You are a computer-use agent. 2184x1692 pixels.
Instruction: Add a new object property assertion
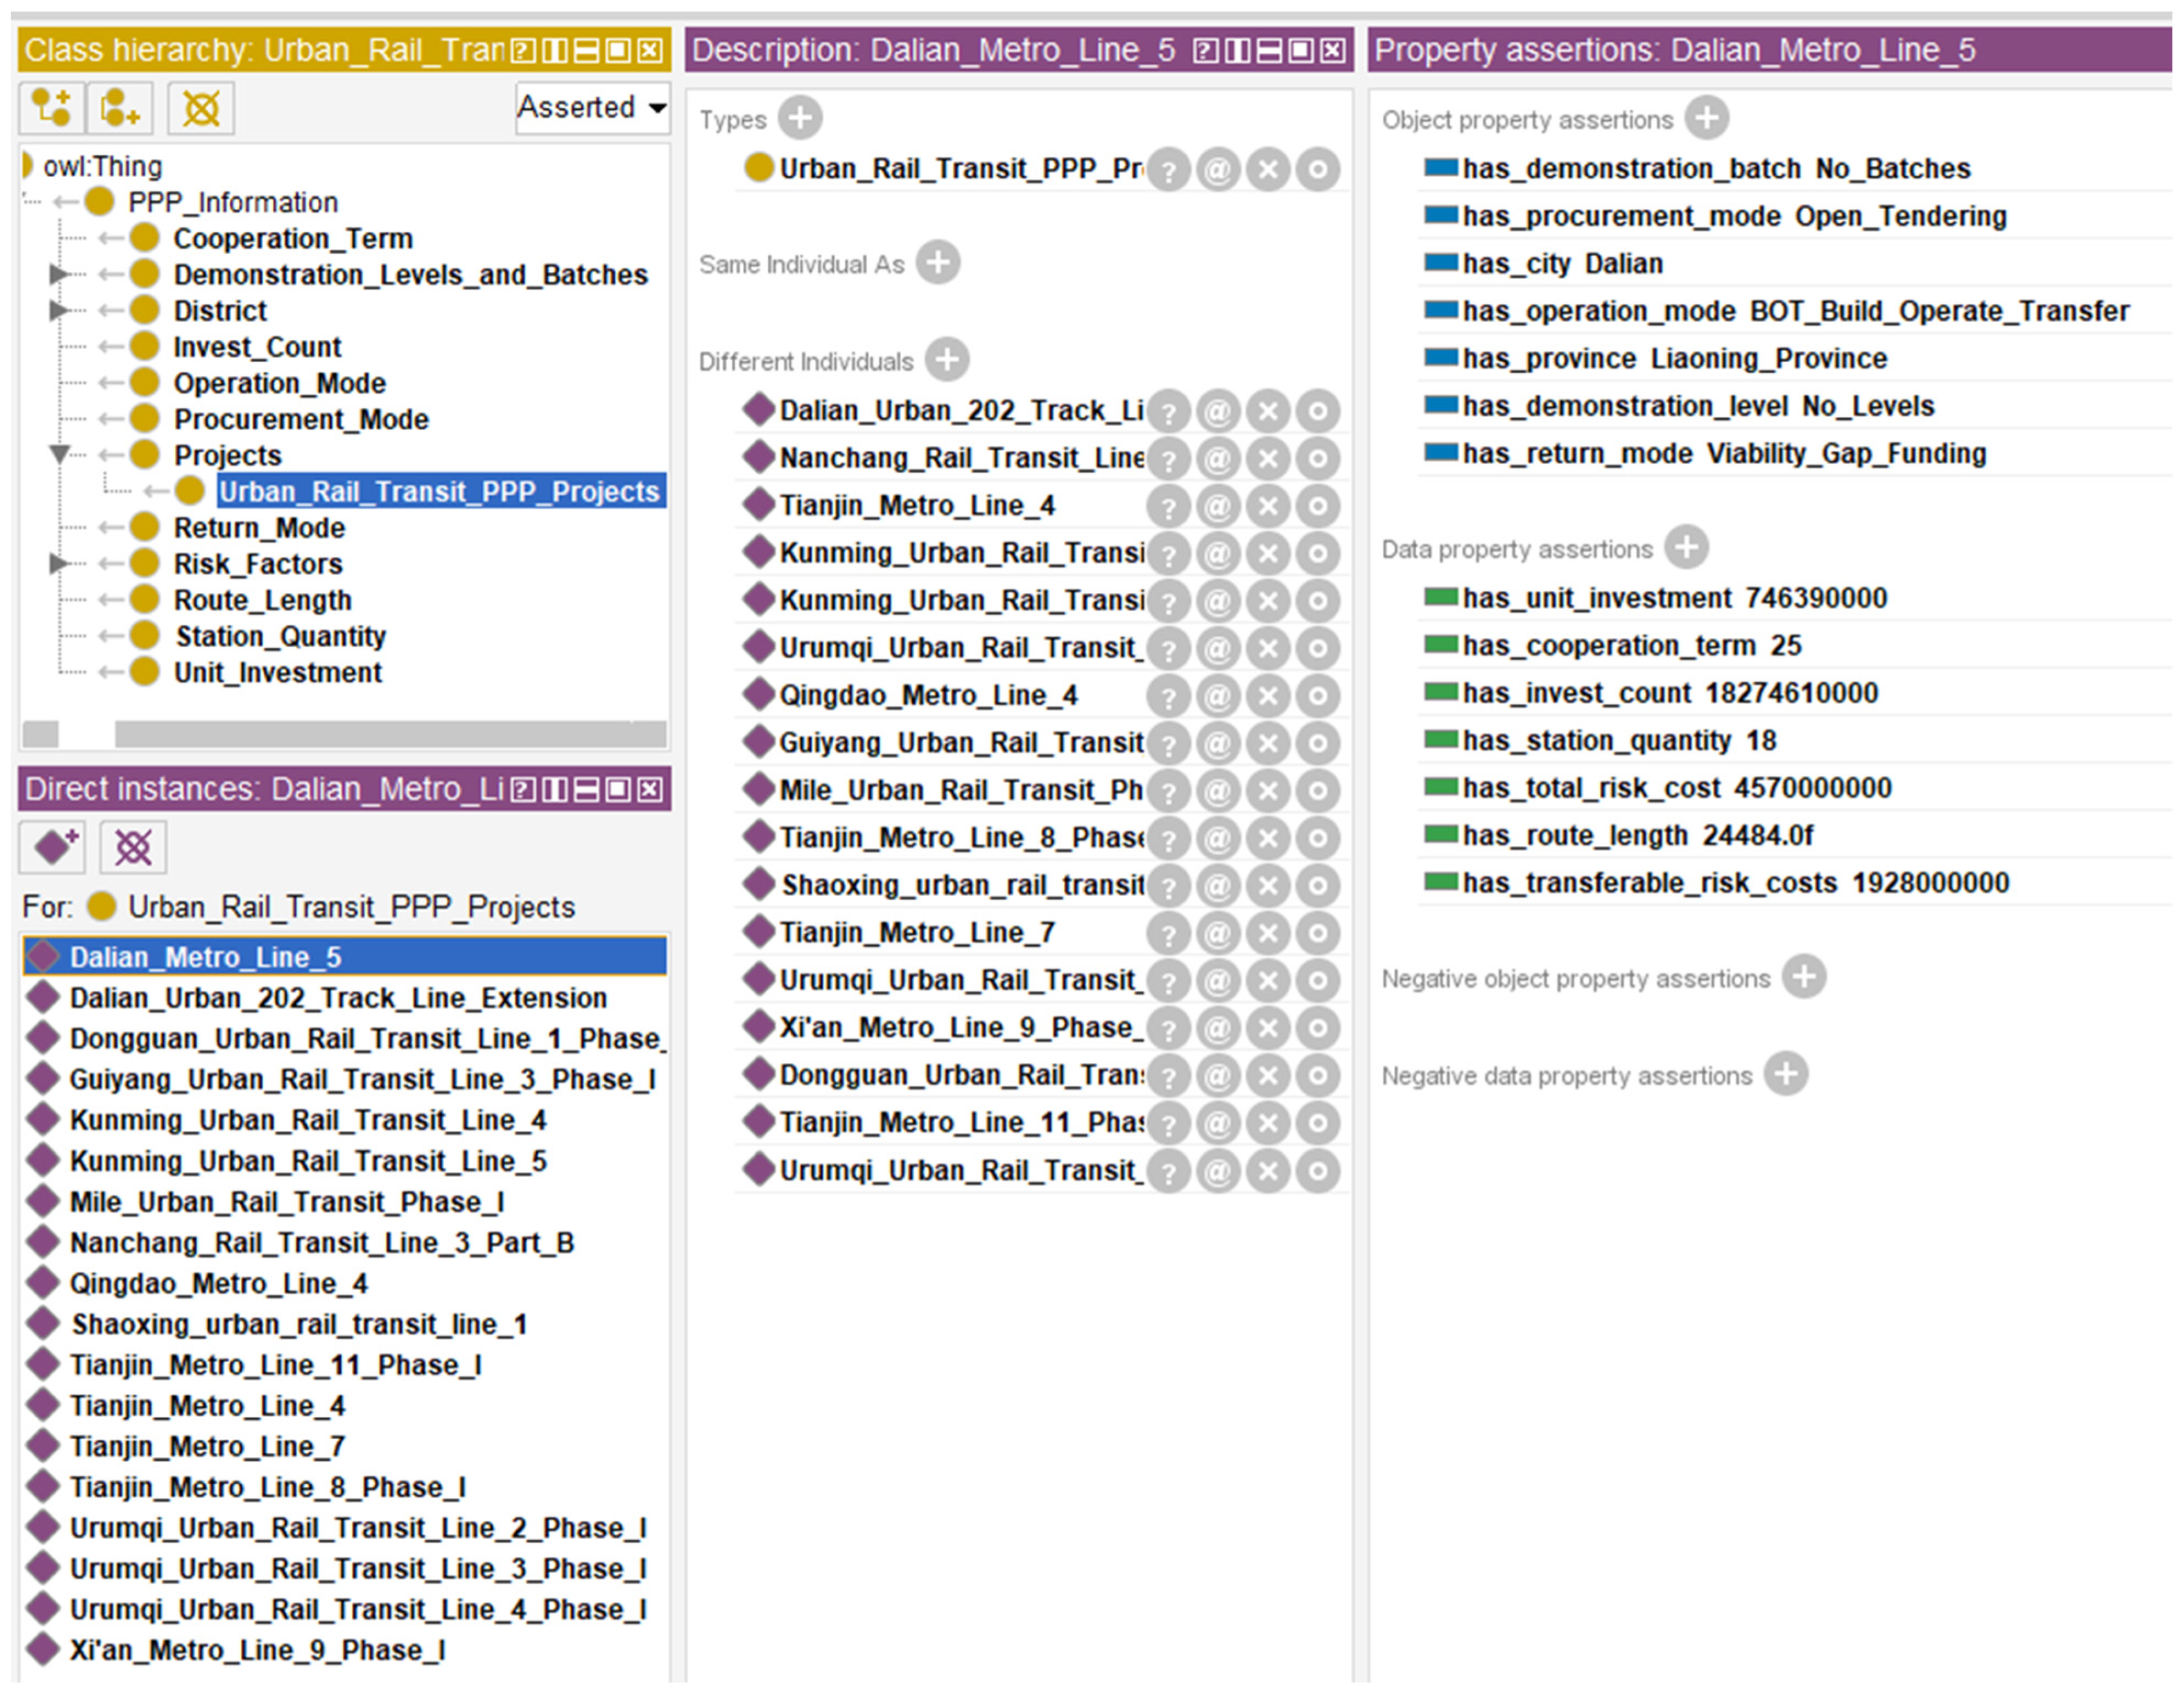1706,118
